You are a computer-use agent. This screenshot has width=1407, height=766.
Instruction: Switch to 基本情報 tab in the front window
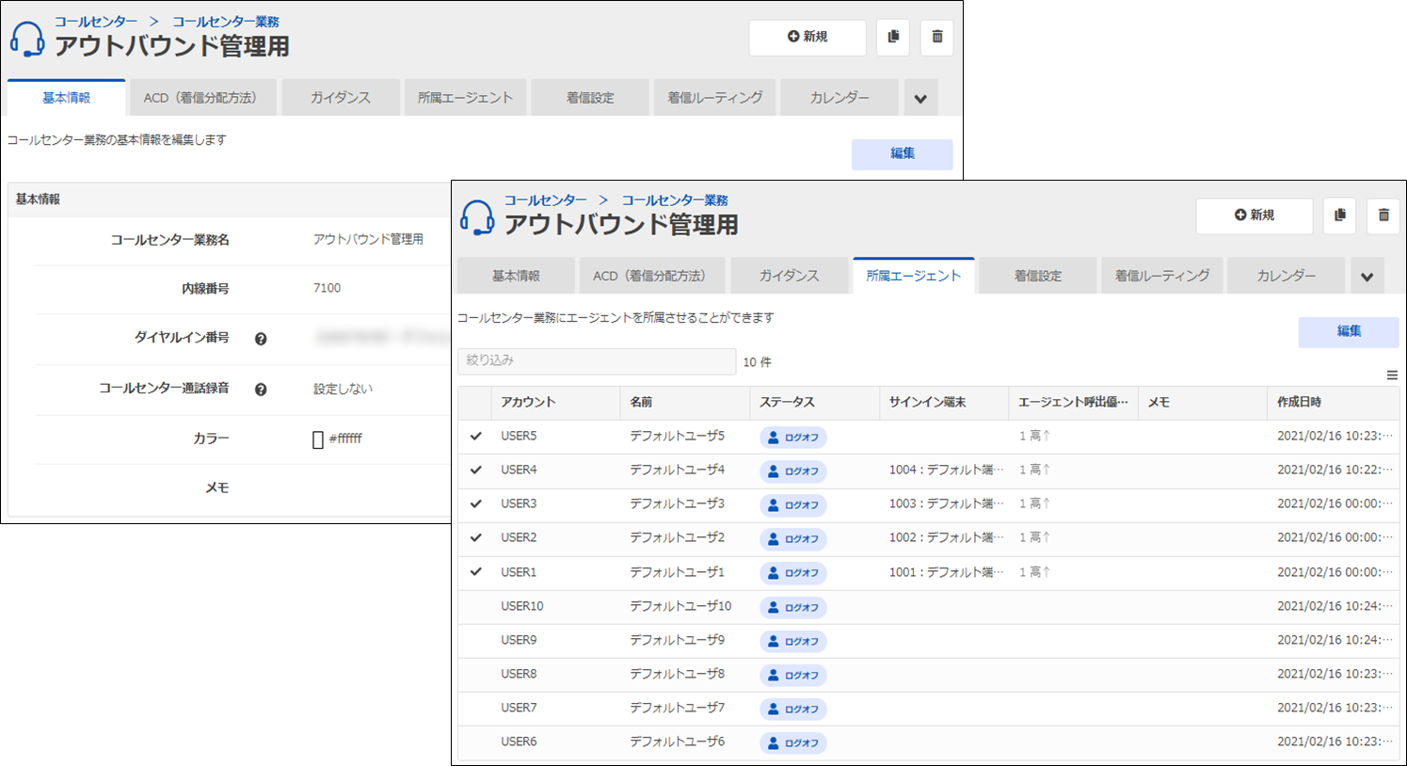[516, 276]
